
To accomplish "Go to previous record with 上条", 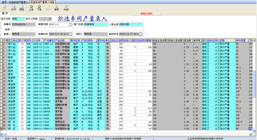I will [31, 8].
